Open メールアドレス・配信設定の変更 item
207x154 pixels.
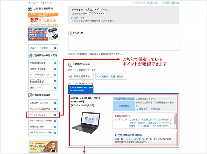coord(43,81)
